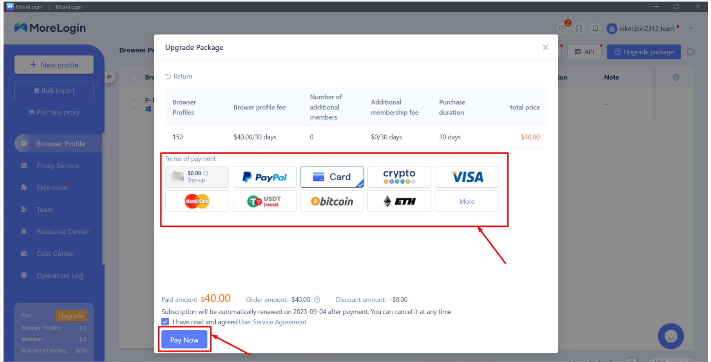This screenshot has width=711, height=362.
Task: Click the 150 browser profiles cell
Action: (x=178, y=137)
